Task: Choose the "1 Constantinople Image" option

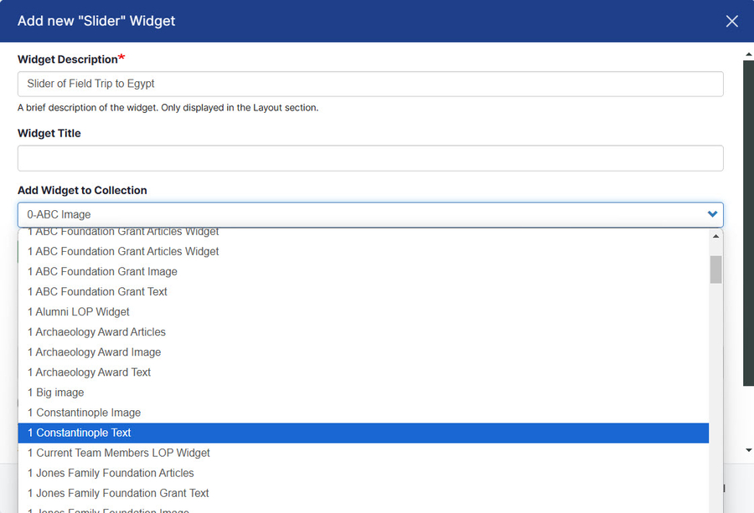Action: (x=84, y=413)
